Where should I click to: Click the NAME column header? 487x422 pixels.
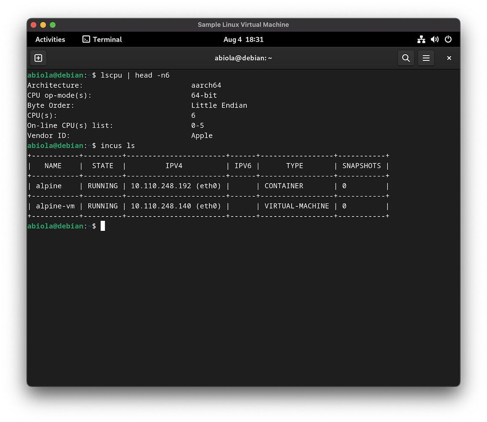click(53, 166)
